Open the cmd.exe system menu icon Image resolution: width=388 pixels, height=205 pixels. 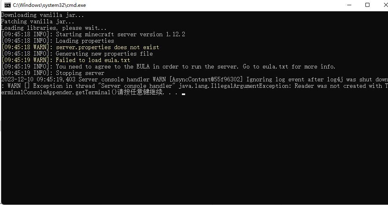coord(7,5)
